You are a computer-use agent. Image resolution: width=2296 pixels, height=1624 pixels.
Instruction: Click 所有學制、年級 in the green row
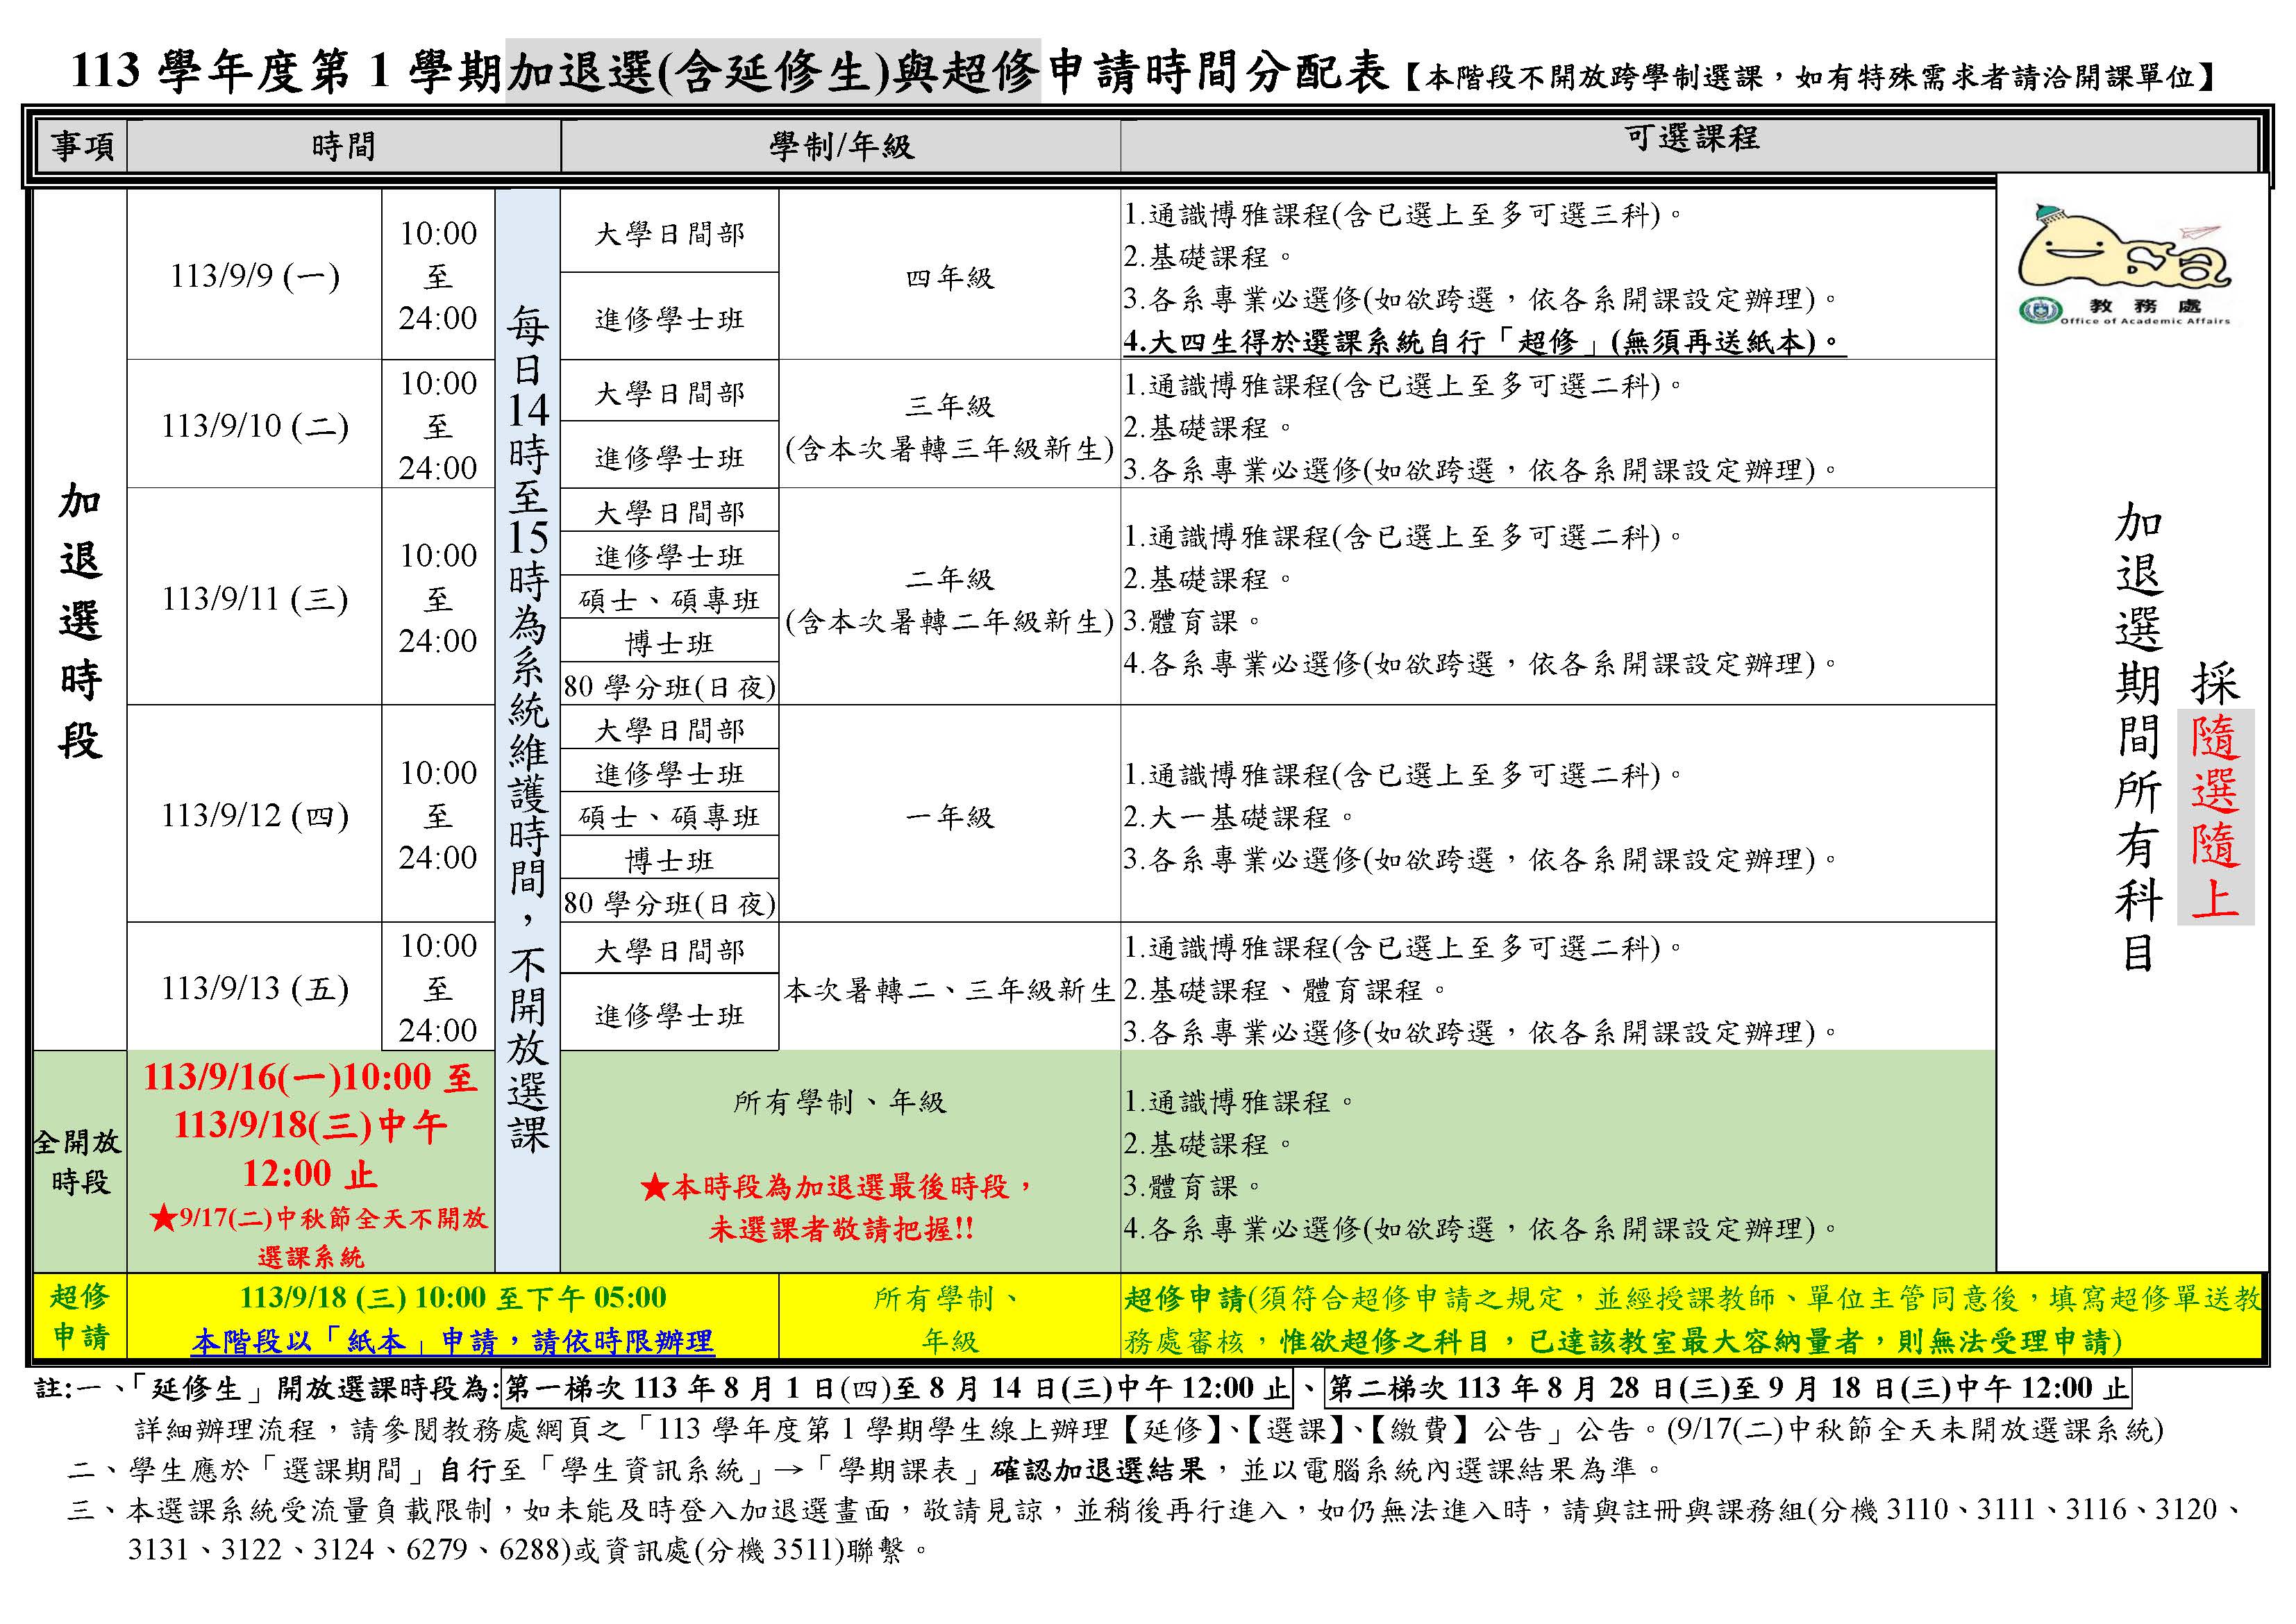click(839, 1102)
